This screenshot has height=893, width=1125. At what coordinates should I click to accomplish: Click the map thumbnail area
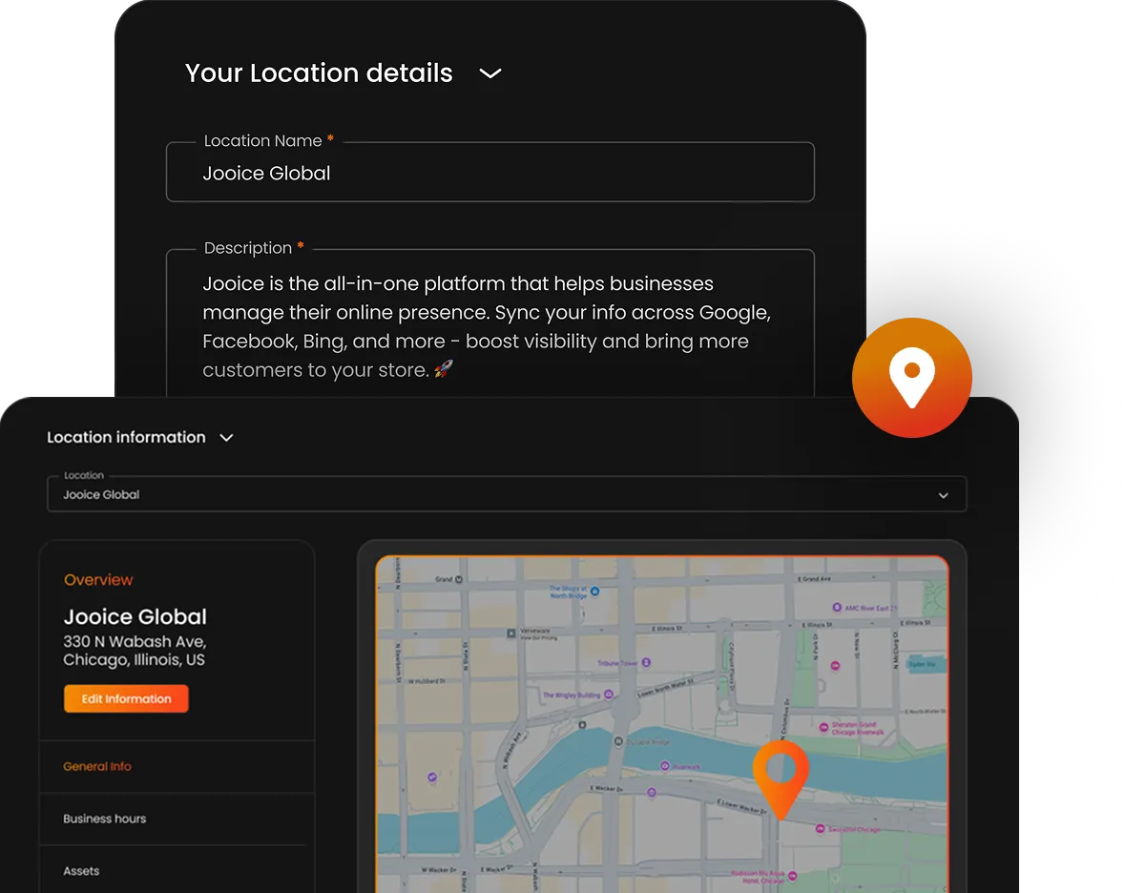[662, 724]
